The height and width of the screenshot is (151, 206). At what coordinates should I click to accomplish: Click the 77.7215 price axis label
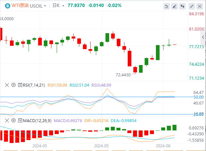point(196,47)
